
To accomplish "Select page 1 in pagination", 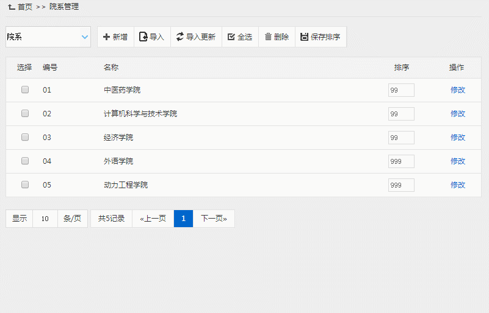I will 183,219.
